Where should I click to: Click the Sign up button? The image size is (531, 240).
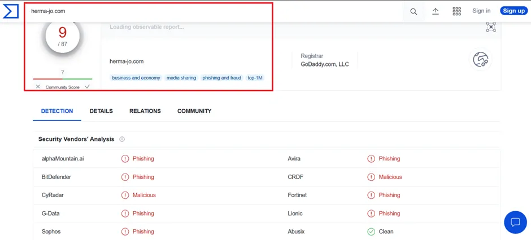coord(513,11)
